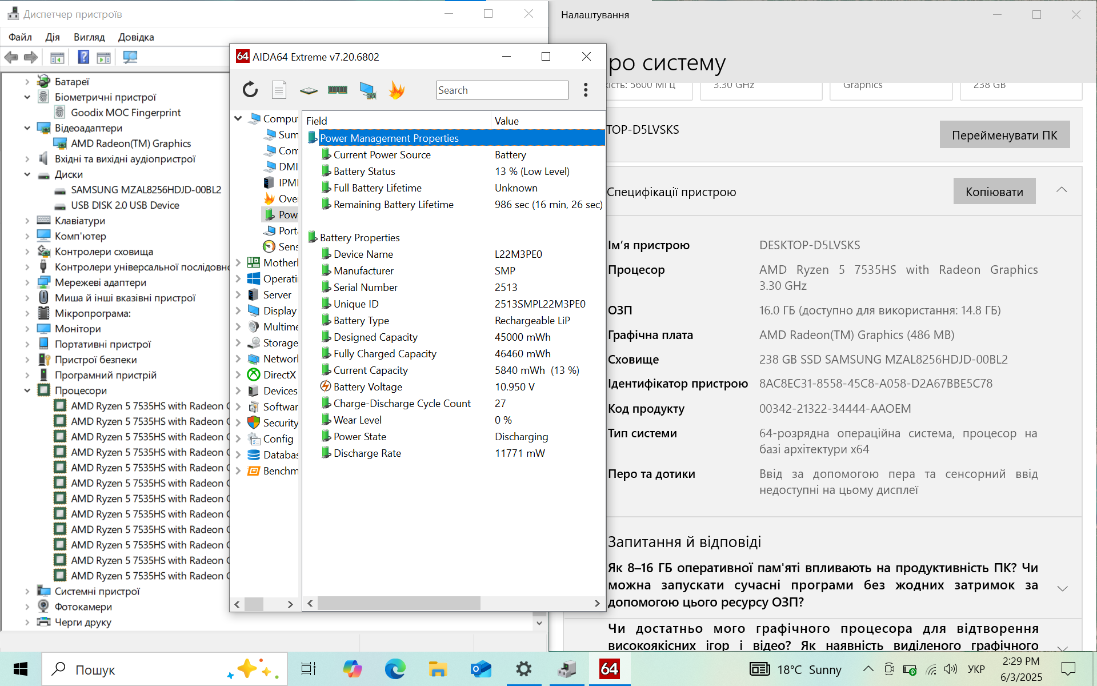Image resolution: width=1097 pixels, height=686 pixels.
Task: Collapse the Процесори node in Device Manager
Action: tap(27, 390)
